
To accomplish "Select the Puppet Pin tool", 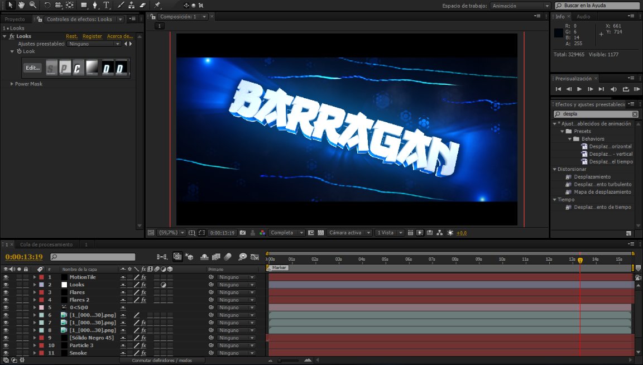I will [x=157, y=6].
